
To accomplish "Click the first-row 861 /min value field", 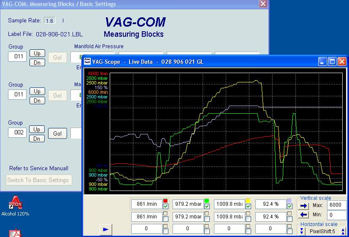I will coord(147,204).
